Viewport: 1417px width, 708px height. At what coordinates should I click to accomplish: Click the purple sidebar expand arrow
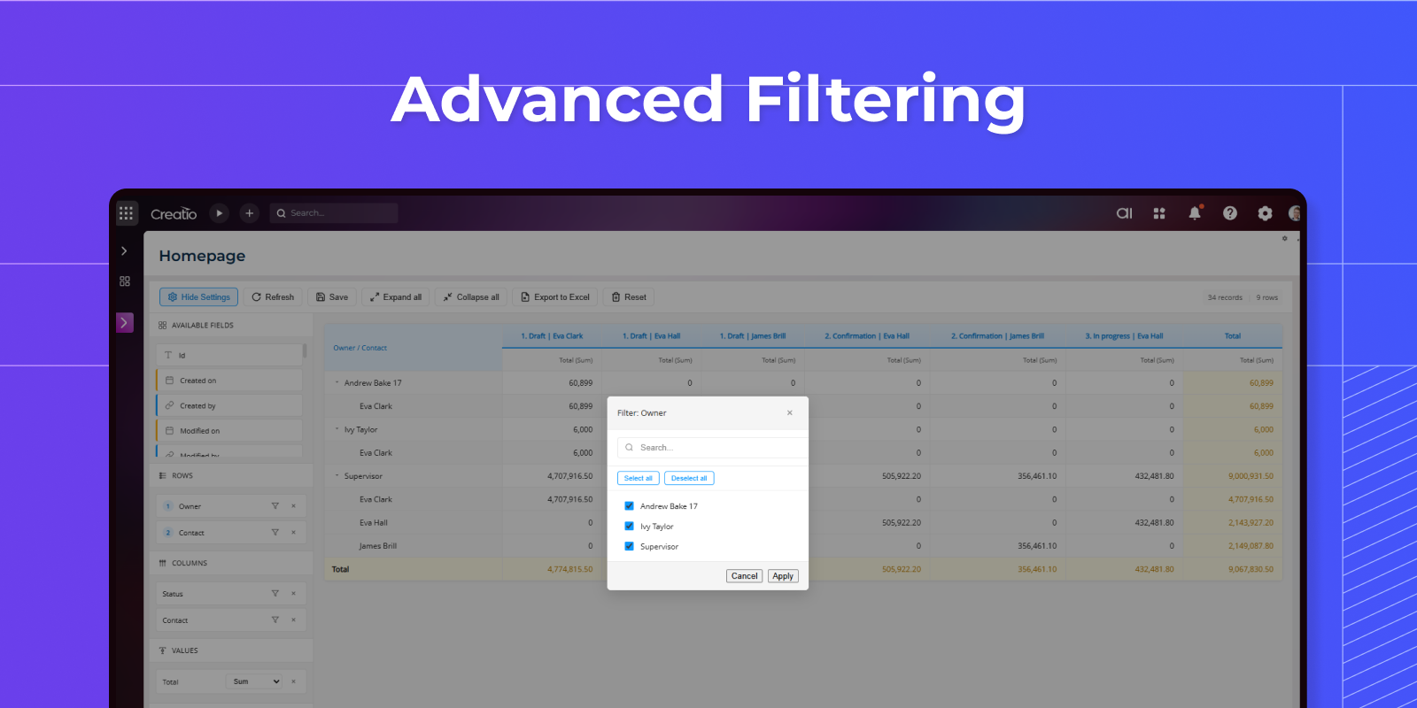click(125, 323)
